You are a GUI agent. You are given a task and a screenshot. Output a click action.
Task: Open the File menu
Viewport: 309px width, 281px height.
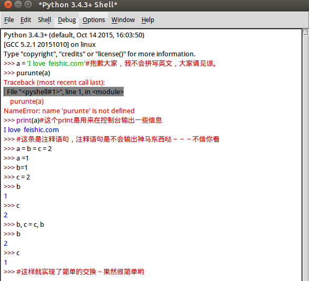point(9,20)
